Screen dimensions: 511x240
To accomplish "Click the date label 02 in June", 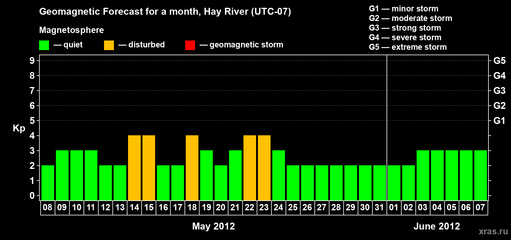I will [x=408, y=208].
